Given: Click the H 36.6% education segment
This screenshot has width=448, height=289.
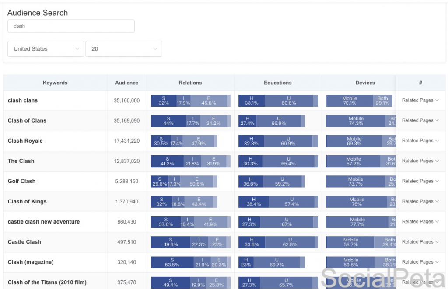Looking at the screenshot, I should pyautogui.click(x=251, y=182).
